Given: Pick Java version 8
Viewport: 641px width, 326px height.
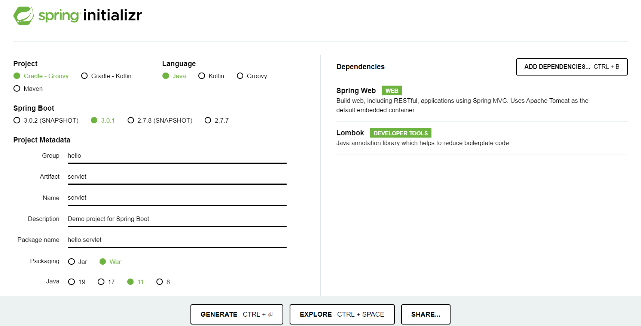Looking at the screenshot, I should [163, 282].
